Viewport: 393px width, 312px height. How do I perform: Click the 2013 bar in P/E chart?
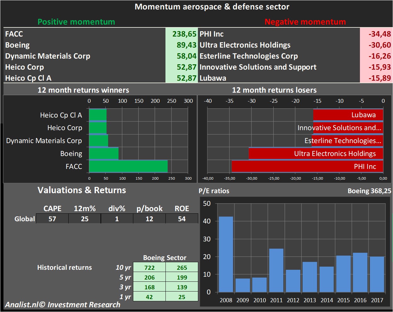click(x=310, y=277)
